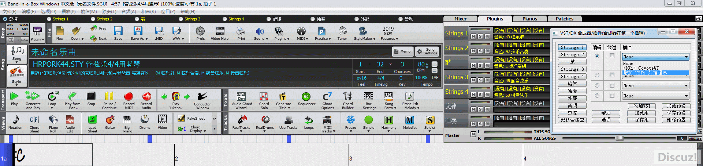The image size is (703, 166).
Task: Open the Soloist tool
Action: click(x=430, y=122)
